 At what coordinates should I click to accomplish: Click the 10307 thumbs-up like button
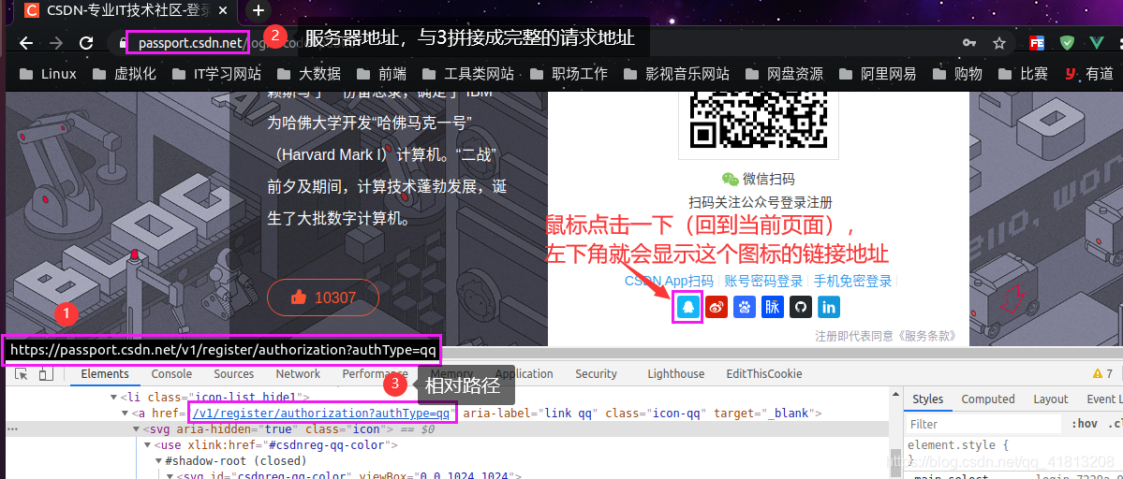[323, 298]
